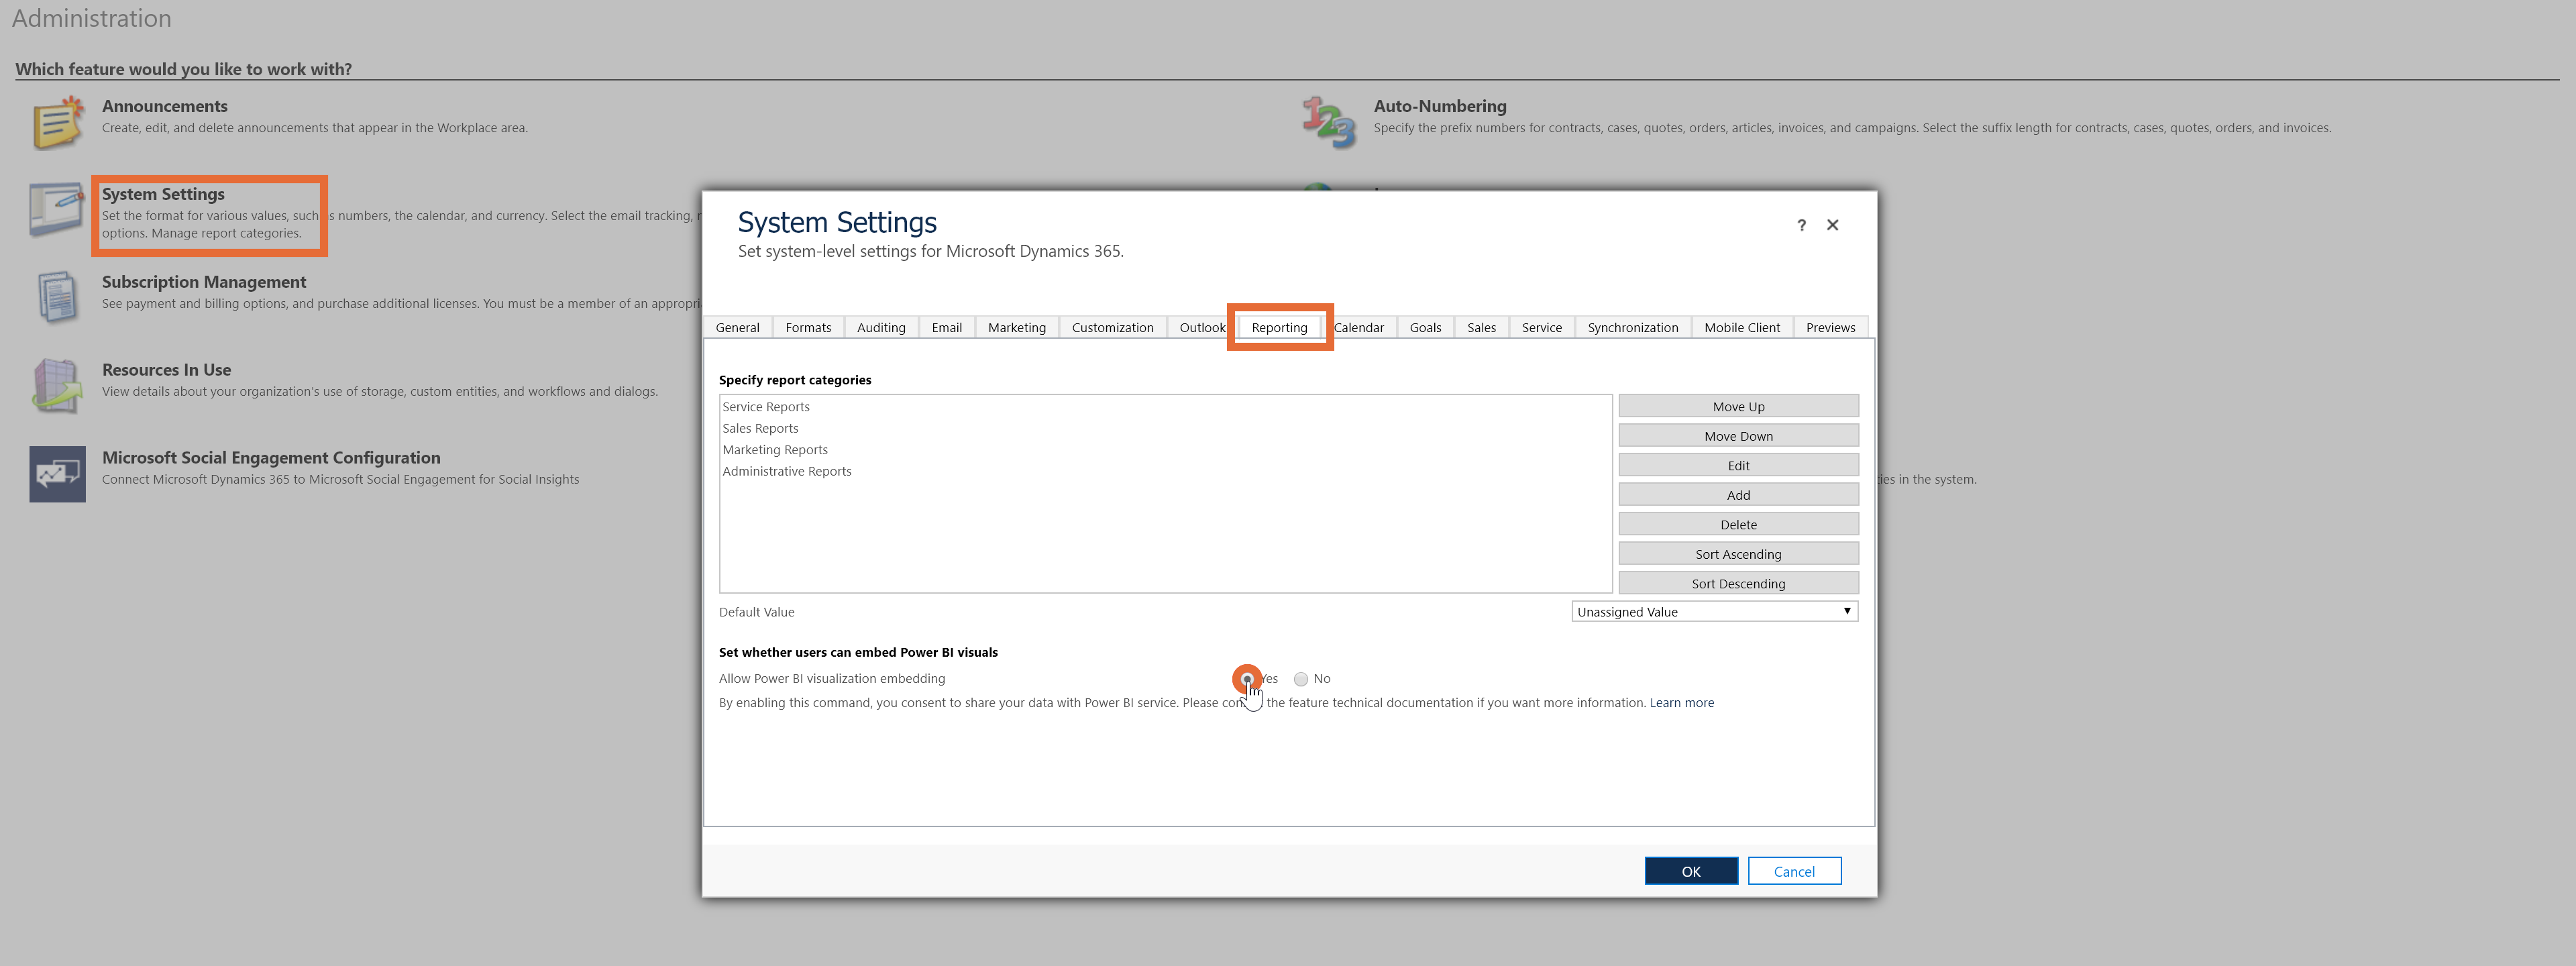Click the Microsoft Social Engagement Configuration icon
Image resolution: width=2576 pixels, height=966 pixels.
[x=54, y=468]
